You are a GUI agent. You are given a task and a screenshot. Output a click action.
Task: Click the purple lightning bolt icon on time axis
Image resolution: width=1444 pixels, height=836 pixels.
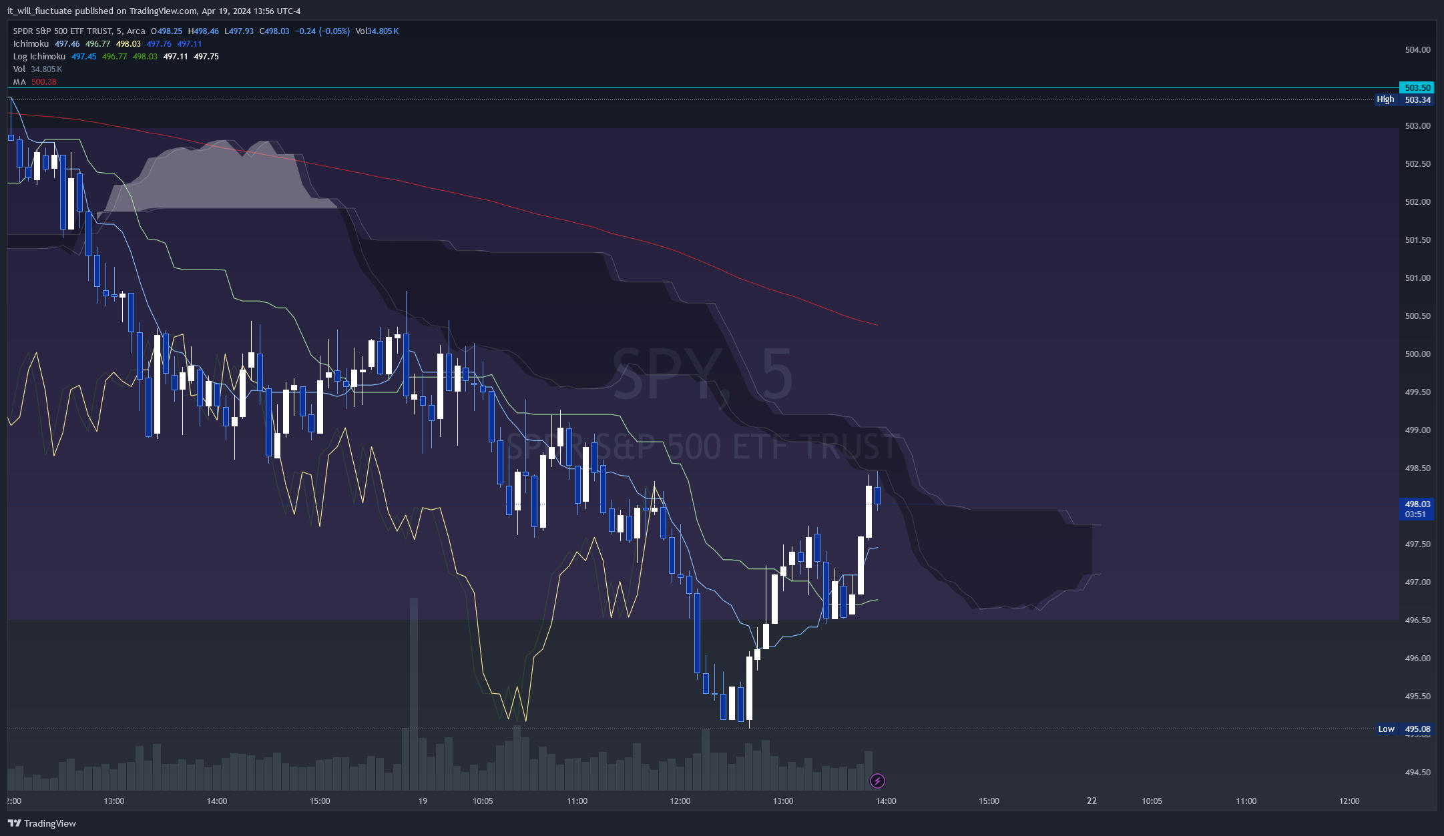(877, 781)
